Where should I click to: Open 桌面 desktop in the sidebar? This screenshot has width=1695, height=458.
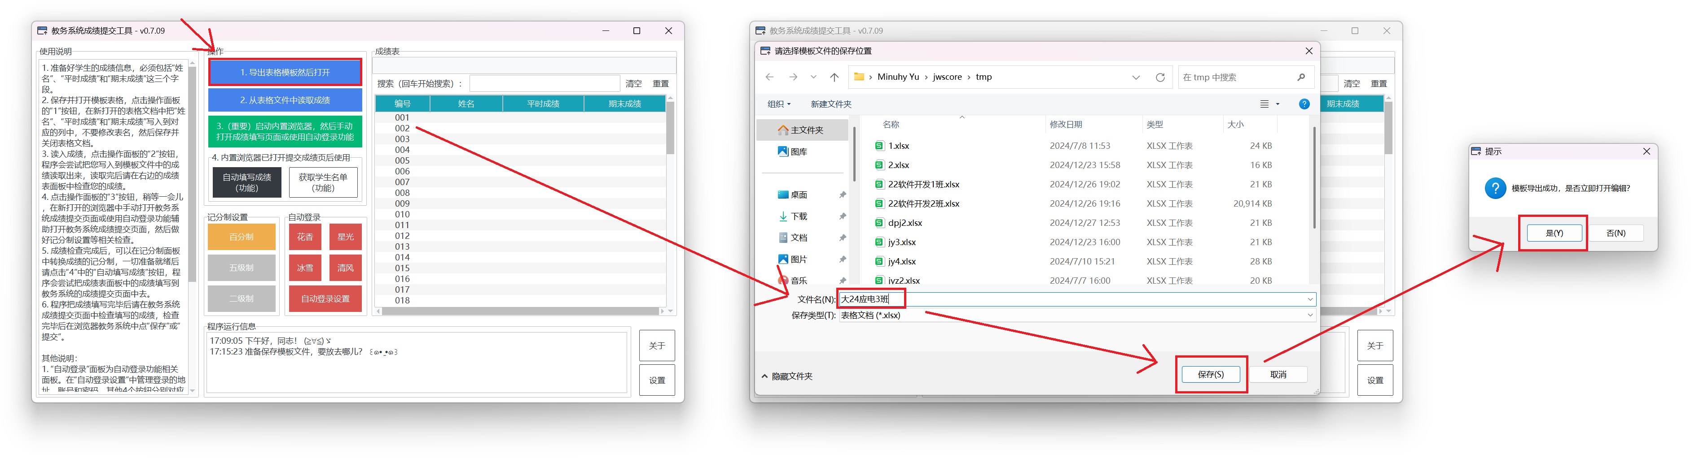coord(792,195)
